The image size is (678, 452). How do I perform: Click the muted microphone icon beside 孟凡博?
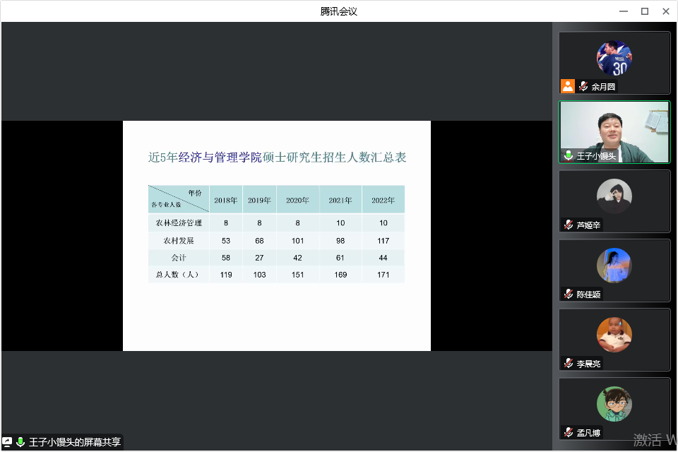coord(570,432)
